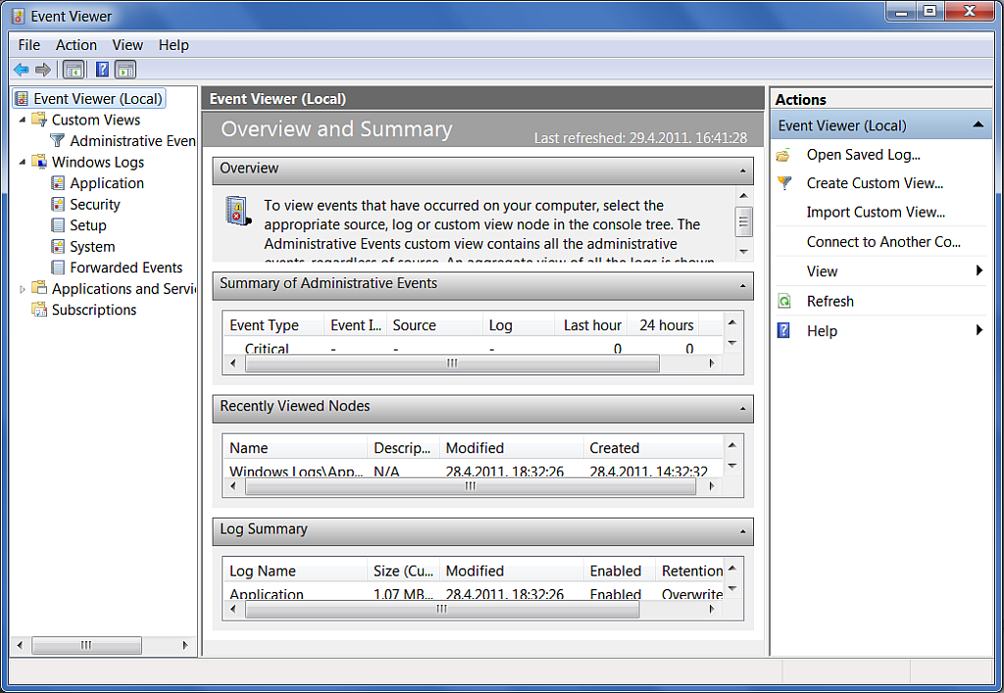
Task: Select the Forwarded Events tree item
Action: tap(126, 268)
